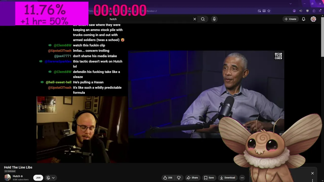Screen dimensions: 324x182
Task: Like the video showing 356 likes
Action: (168, 178)
